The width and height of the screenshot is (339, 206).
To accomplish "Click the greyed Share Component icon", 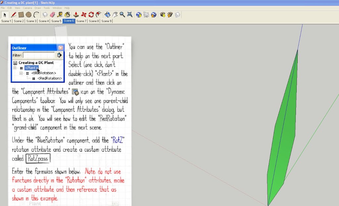I will point(177,15).
